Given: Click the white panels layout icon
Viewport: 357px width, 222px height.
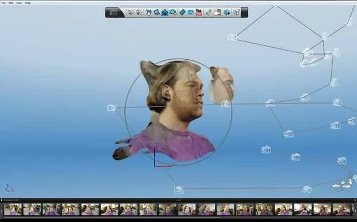Looking at the screenshot, I should [x=217, y=12].
